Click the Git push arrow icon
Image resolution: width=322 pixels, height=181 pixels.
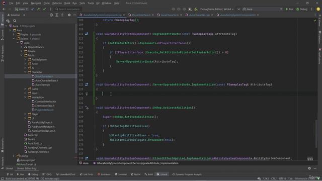point(38,9)
